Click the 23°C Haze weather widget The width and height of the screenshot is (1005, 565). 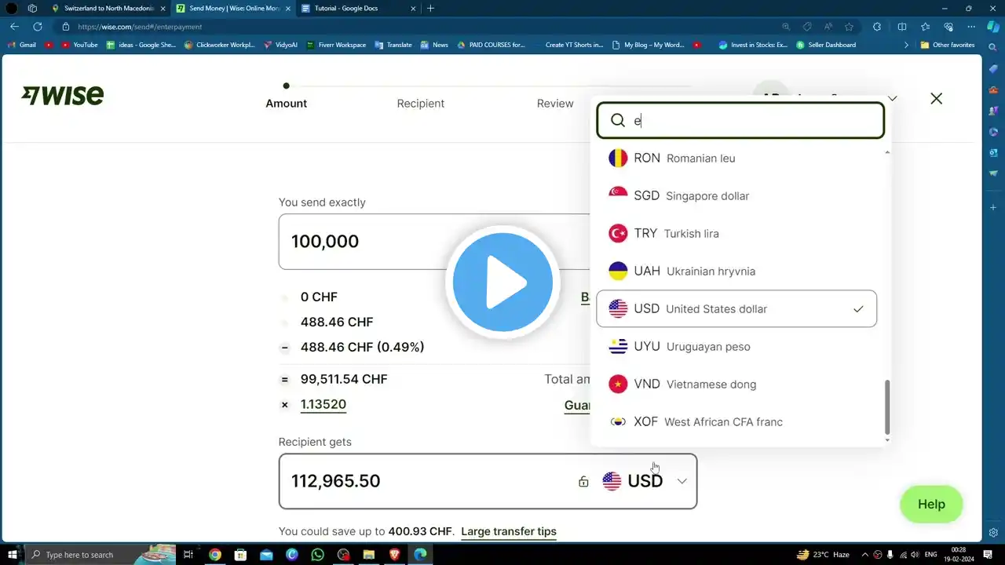(x=823, y=555)
